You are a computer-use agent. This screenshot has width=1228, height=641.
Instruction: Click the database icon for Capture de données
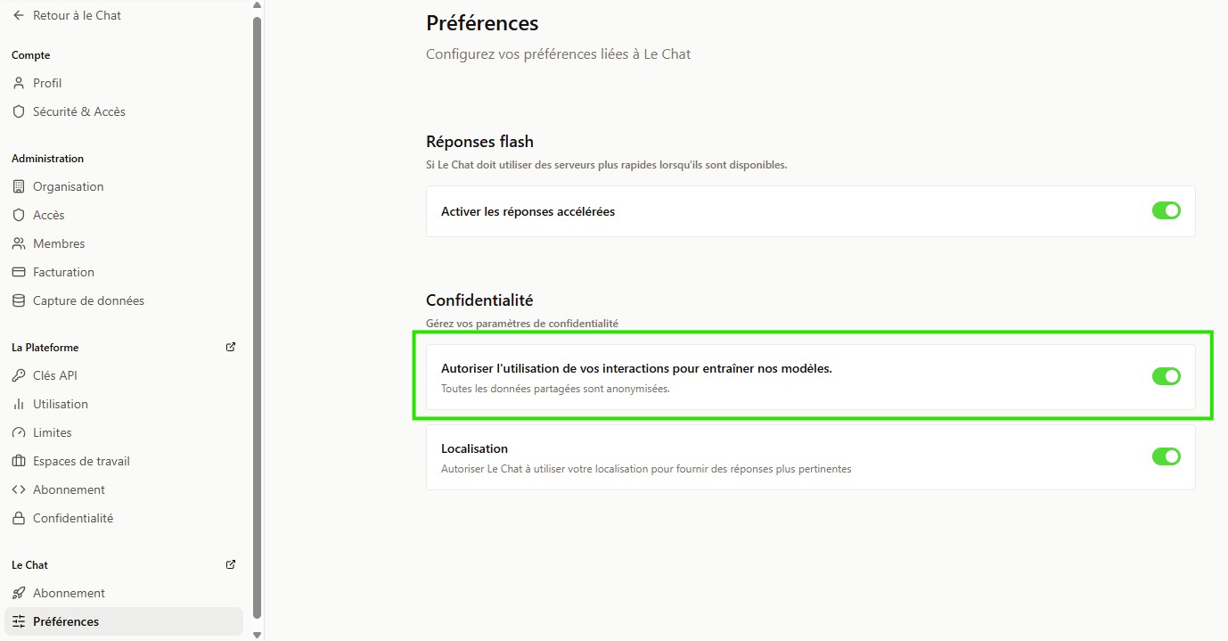19,300
